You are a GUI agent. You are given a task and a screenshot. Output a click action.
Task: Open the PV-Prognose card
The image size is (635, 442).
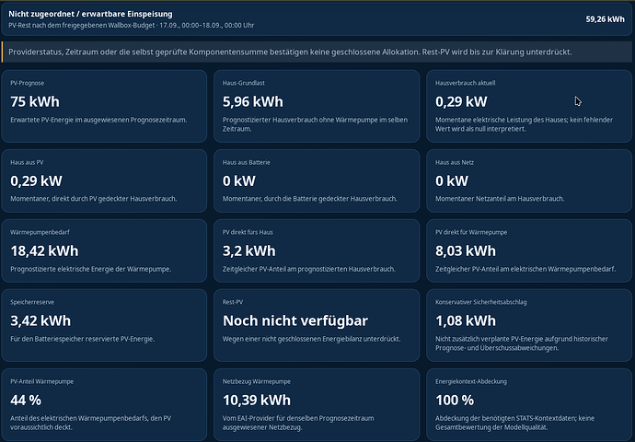coord(104,106)
